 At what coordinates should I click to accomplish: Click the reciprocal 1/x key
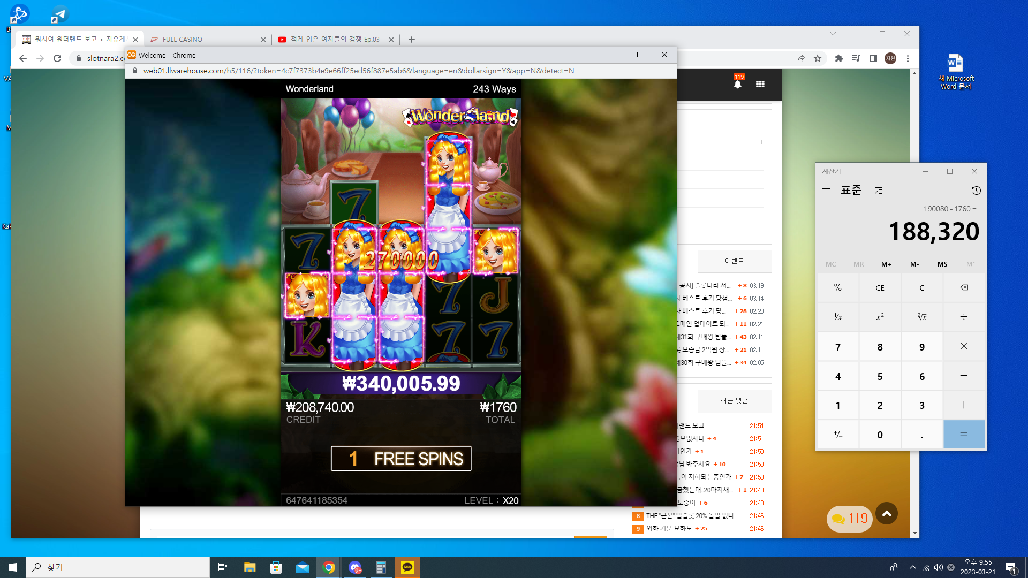(x=838, y=317)
